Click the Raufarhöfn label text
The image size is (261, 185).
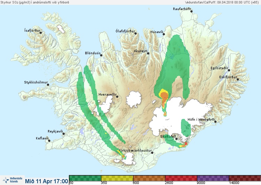(182, 9)
